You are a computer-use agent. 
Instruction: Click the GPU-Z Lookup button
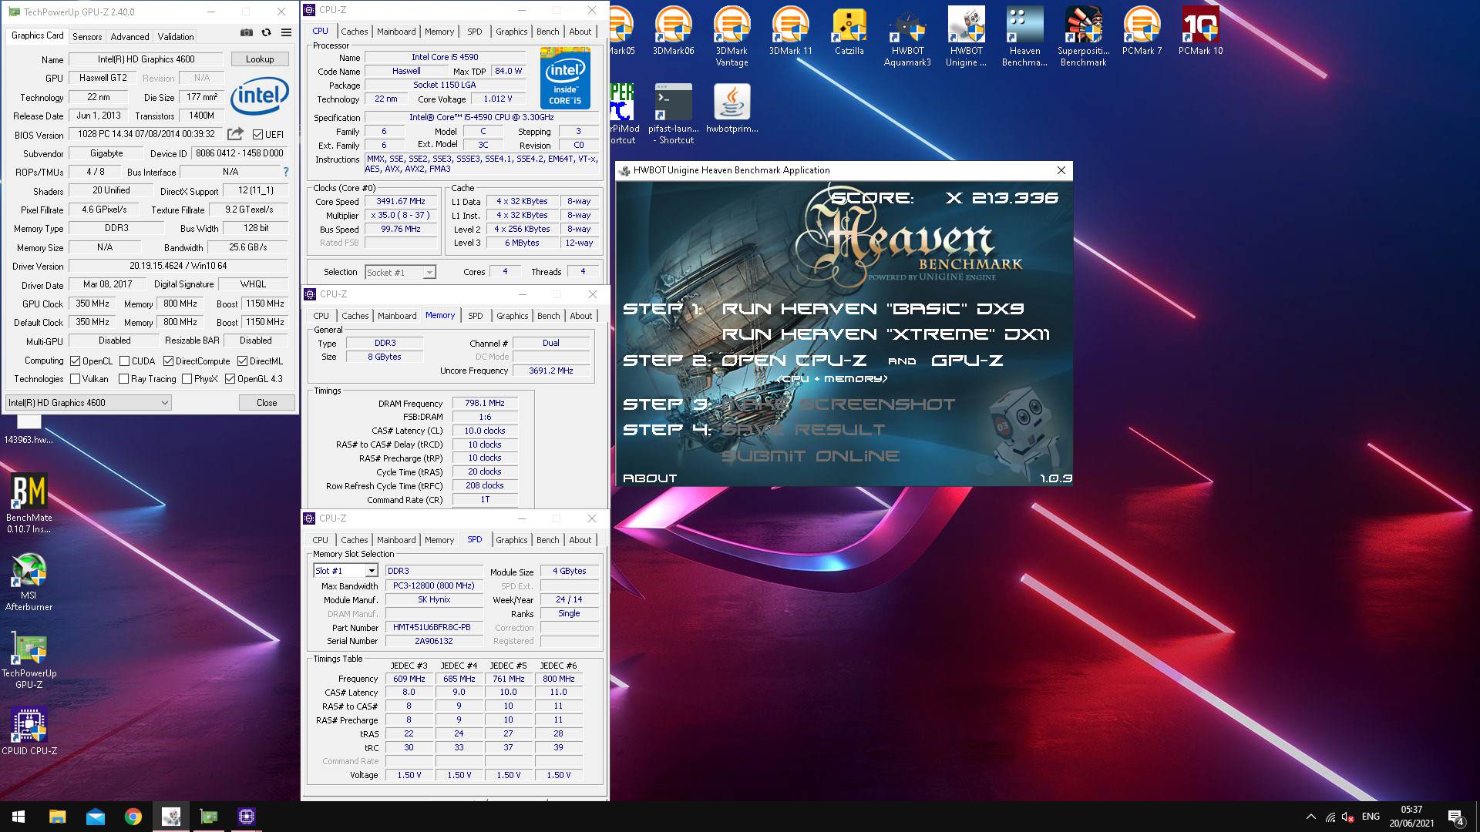(260, 59)
